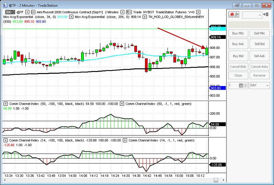
Task: Open the empty account combo box
Action: pos(252,15)
